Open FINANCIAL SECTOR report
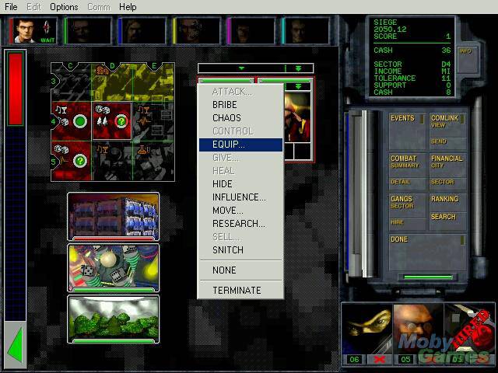This screenshot has height=373, width=498. click(447, 184)
